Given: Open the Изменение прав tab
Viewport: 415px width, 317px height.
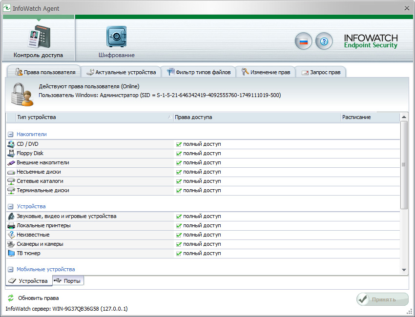Looking at the screenshot, I should (266, 72).
